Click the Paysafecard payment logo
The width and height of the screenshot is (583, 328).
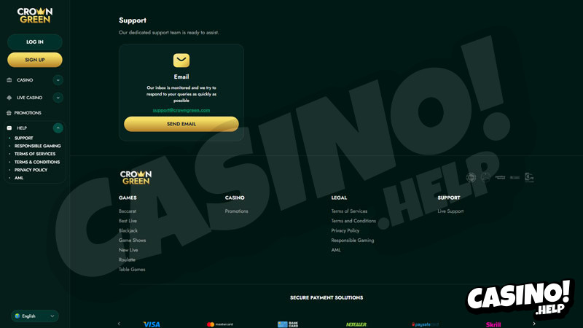coord(425,324)
